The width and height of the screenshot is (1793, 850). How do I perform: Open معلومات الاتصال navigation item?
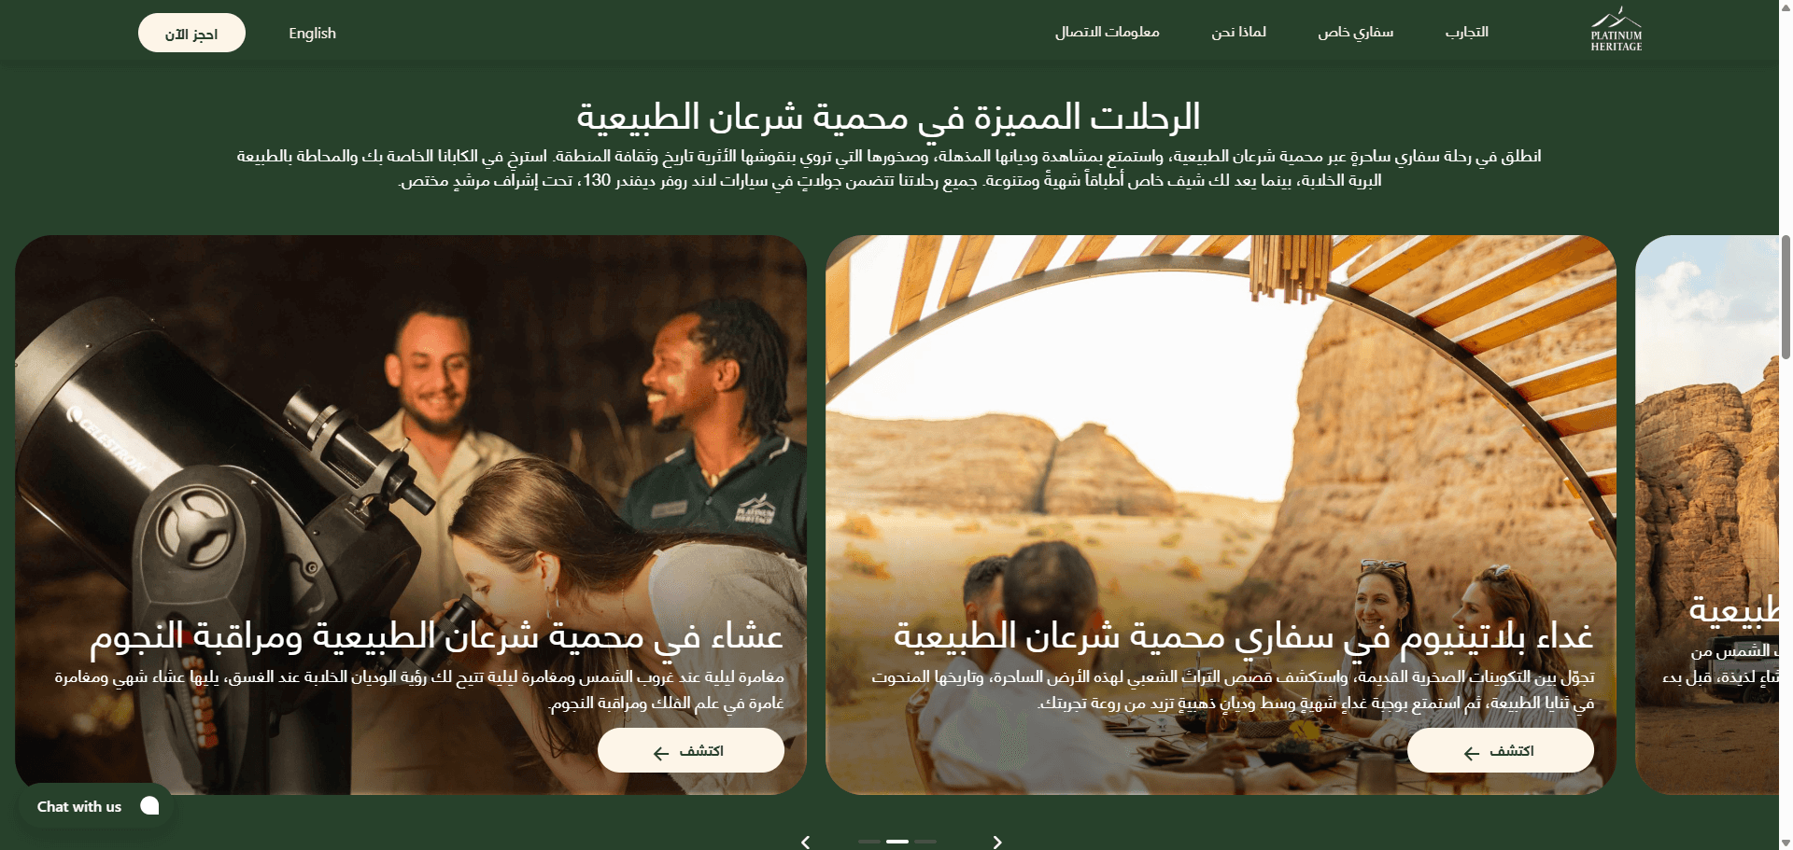[1108, 32]
